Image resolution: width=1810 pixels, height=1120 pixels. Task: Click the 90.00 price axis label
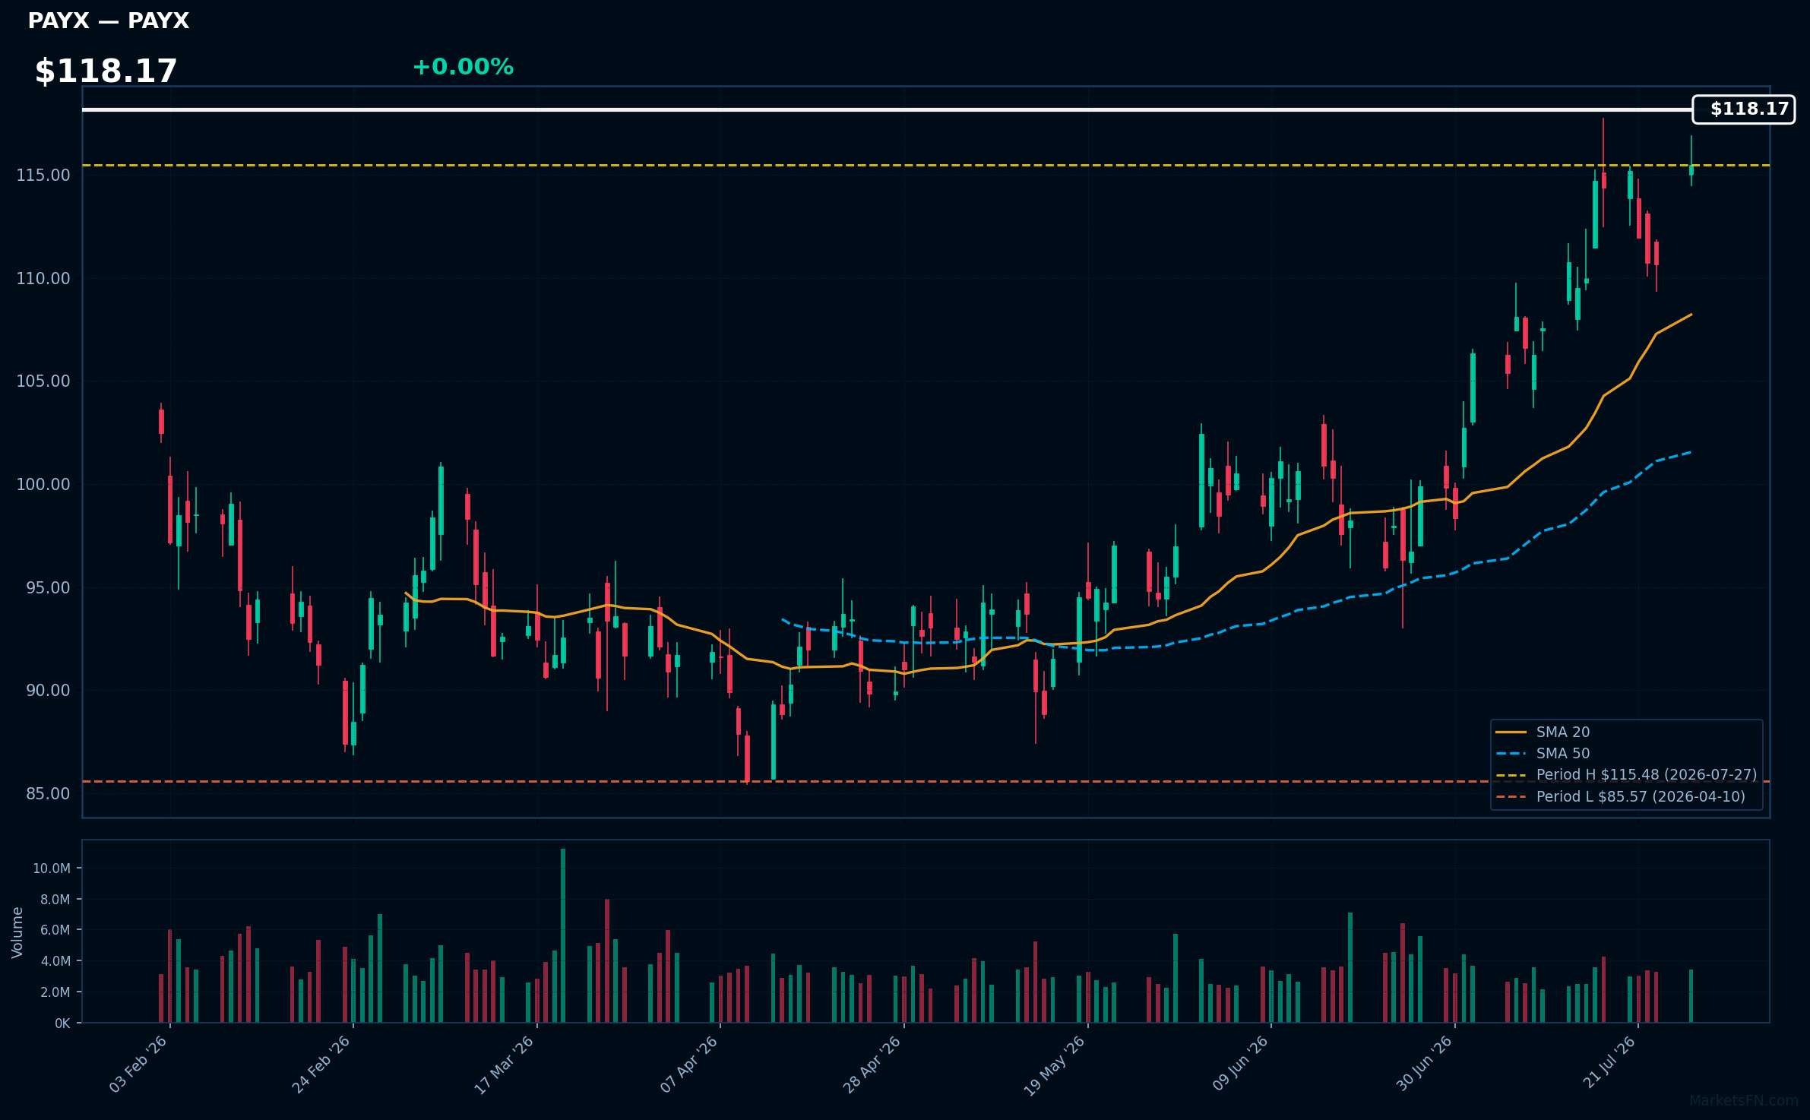point(48,691)
